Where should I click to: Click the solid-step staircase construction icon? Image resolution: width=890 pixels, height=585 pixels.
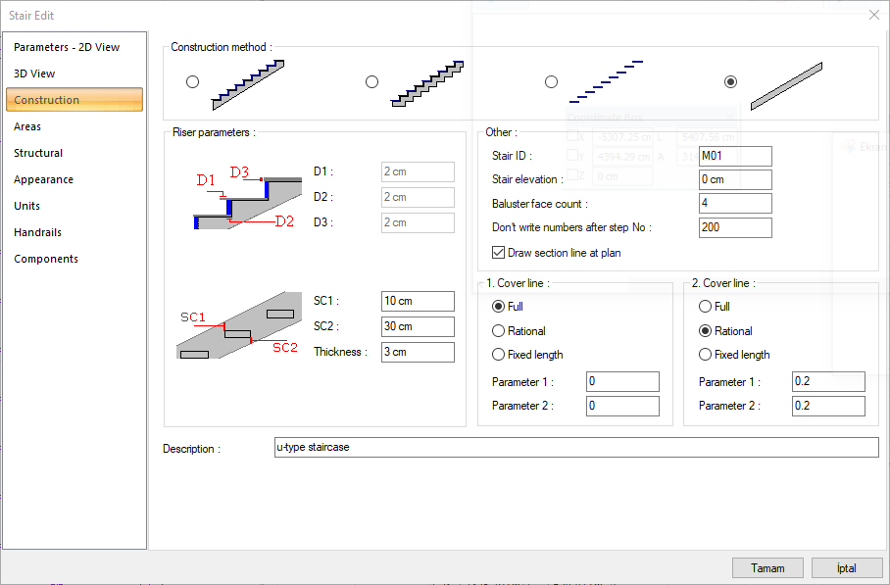pos(247,82)
